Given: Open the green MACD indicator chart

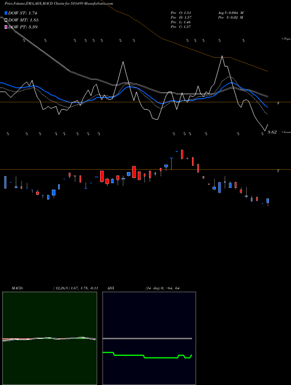Looking at the screenshot, I should pyautogui.click(x=49, y=338).
